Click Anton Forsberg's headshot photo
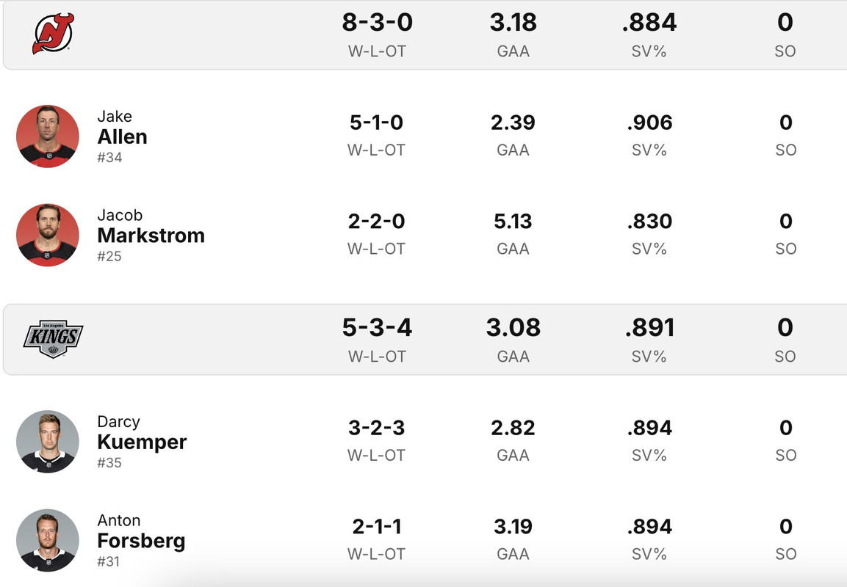The image size is (847, 587). pos(47,541)
